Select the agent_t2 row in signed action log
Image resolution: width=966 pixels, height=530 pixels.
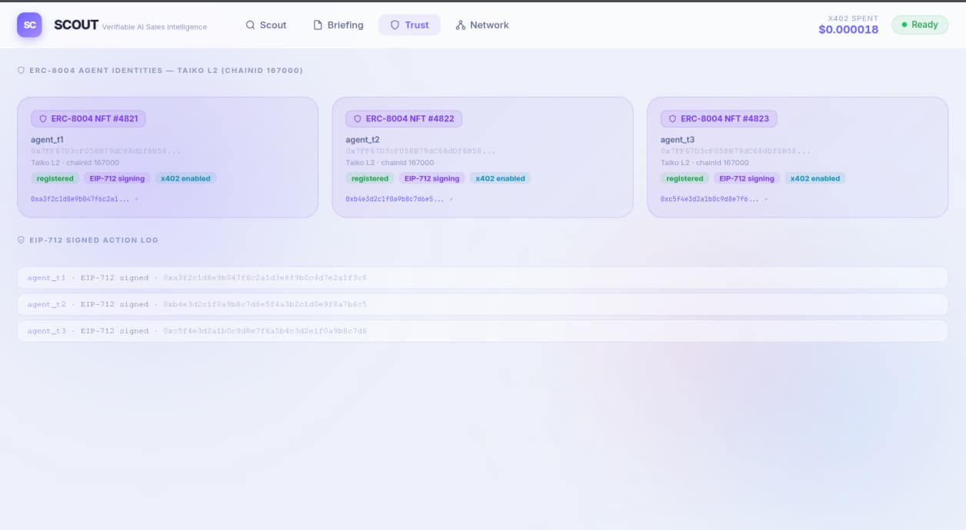tap(482, 304)
